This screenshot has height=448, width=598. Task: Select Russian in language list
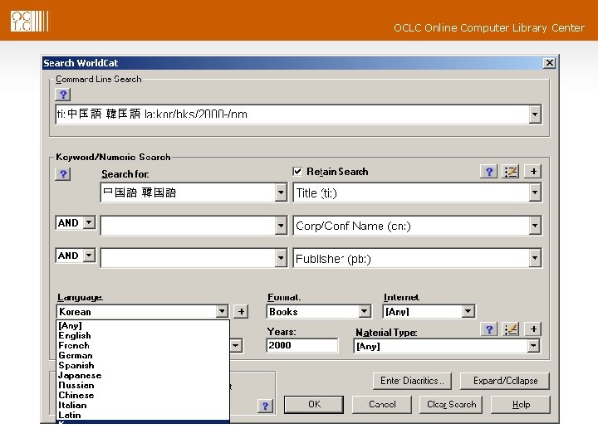point(143,385)
